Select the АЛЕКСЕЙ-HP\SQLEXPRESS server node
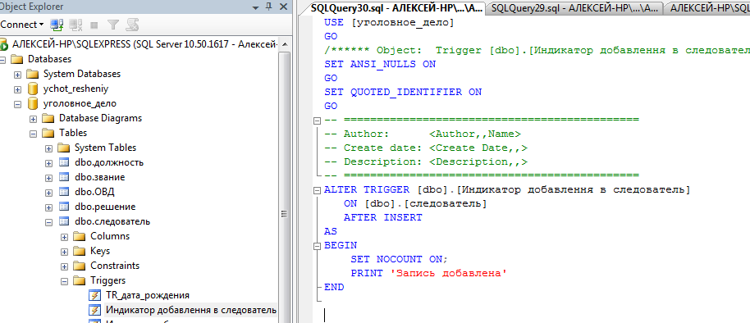 (x=144, y=44)
